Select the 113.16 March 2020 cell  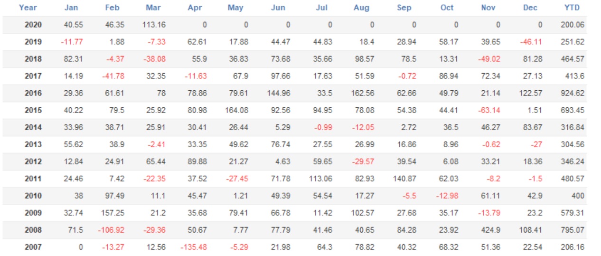154,25
